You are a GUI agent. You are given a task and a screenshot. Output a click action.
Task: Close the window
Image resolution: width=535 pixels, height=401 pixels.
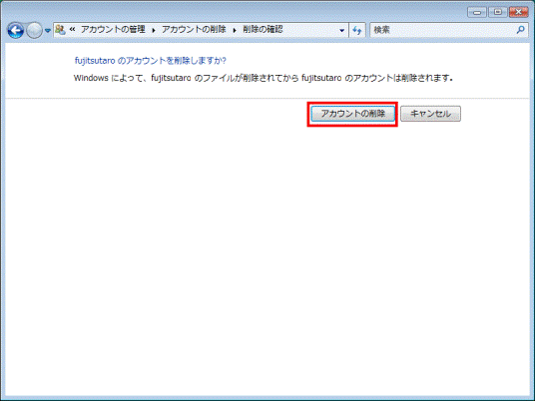click(x=519, y=12)
